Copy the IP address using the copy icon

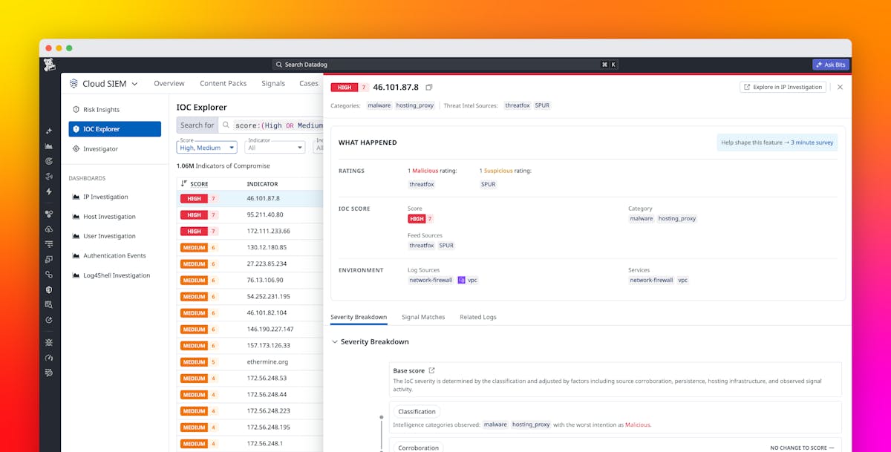pos(429,87)
